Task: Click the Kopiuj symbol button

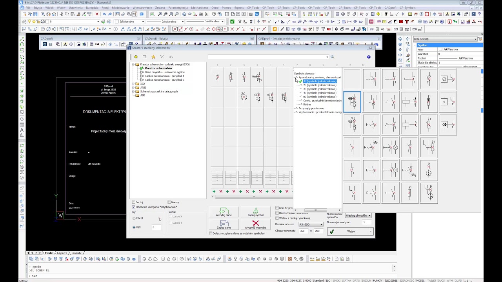Action: (x=256, y=212)
